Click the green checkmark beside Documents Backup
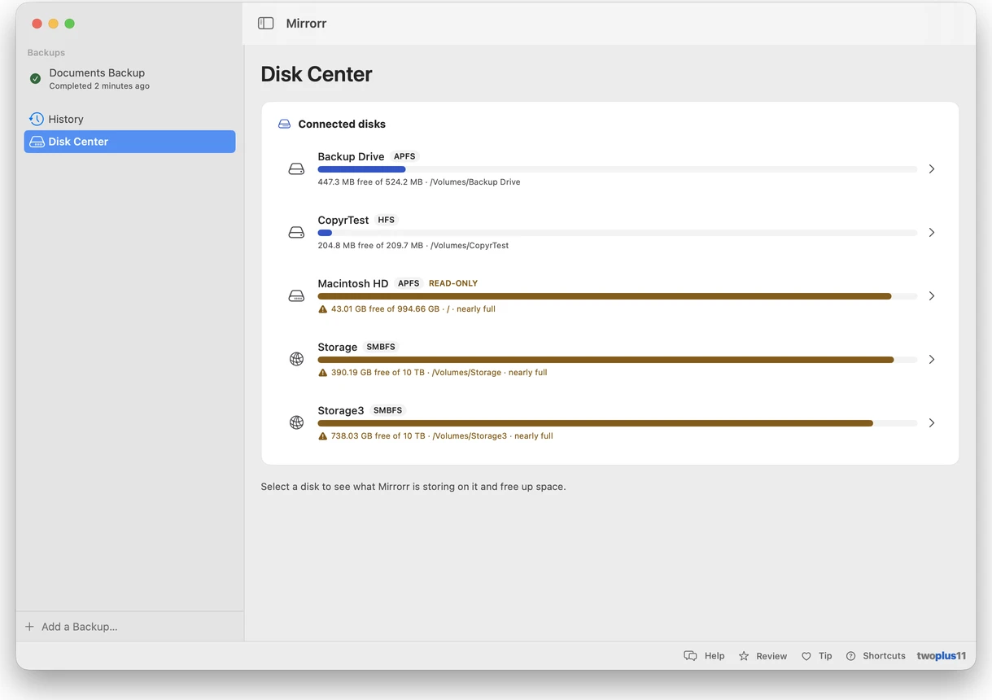 click(35, 79)
